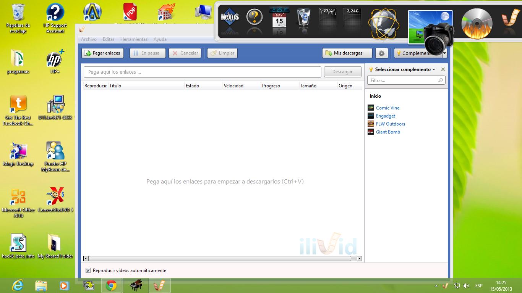The height and width of the screenshot is (293, 522).
Task: Click the paste links input field
Action: pyautogui.click(x=203, y=72)
